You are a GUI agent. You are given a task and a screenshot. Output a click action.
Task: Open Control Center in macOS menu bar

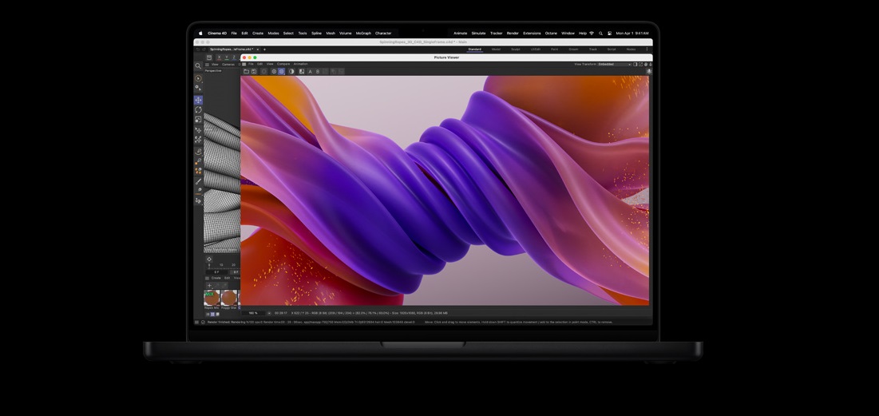coord(609,33)
